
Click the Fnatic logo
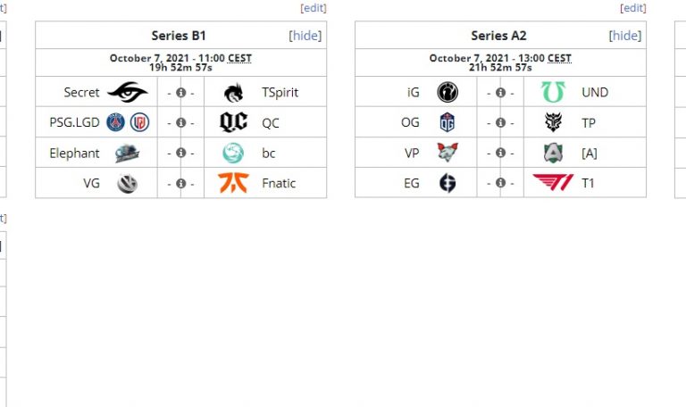233,183
